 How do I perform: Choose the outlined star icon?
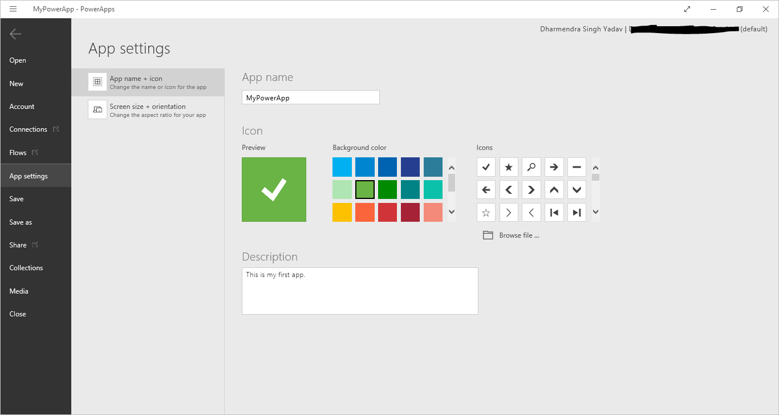tap(486, 213)
